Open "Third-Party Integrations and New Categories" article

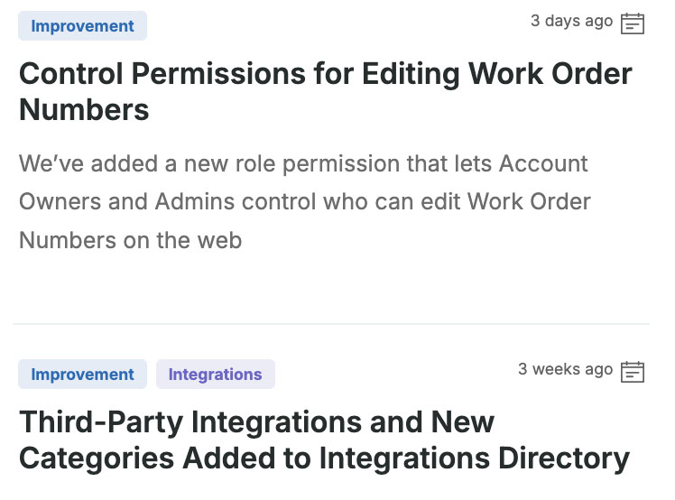tap(323, 440)
